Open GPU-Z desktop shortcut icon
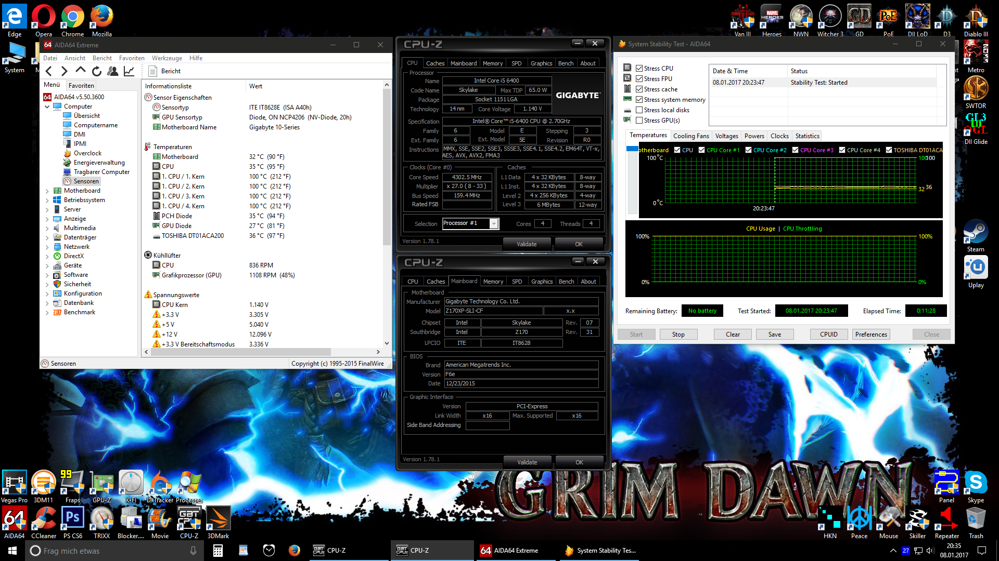Viewport: 999px width, 561px height. pyautogui.click(x=101, y=483)
